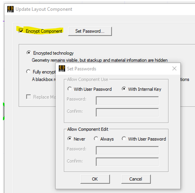Select the With Internal Key radio button
195x193 pixels.
click(123, 89)
